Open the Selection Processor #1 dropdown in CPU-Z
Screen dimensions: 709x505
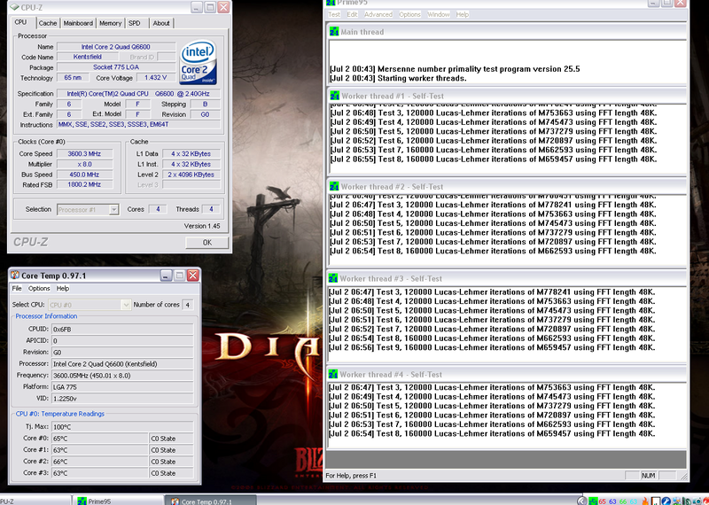pos(114,209)
